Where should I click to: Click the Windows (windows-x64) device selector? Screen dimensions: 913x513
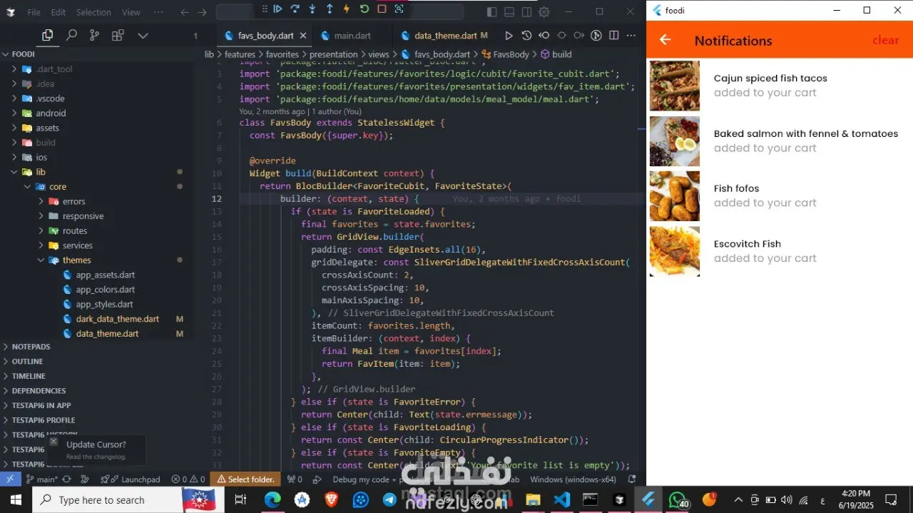[x=573, y=479]
